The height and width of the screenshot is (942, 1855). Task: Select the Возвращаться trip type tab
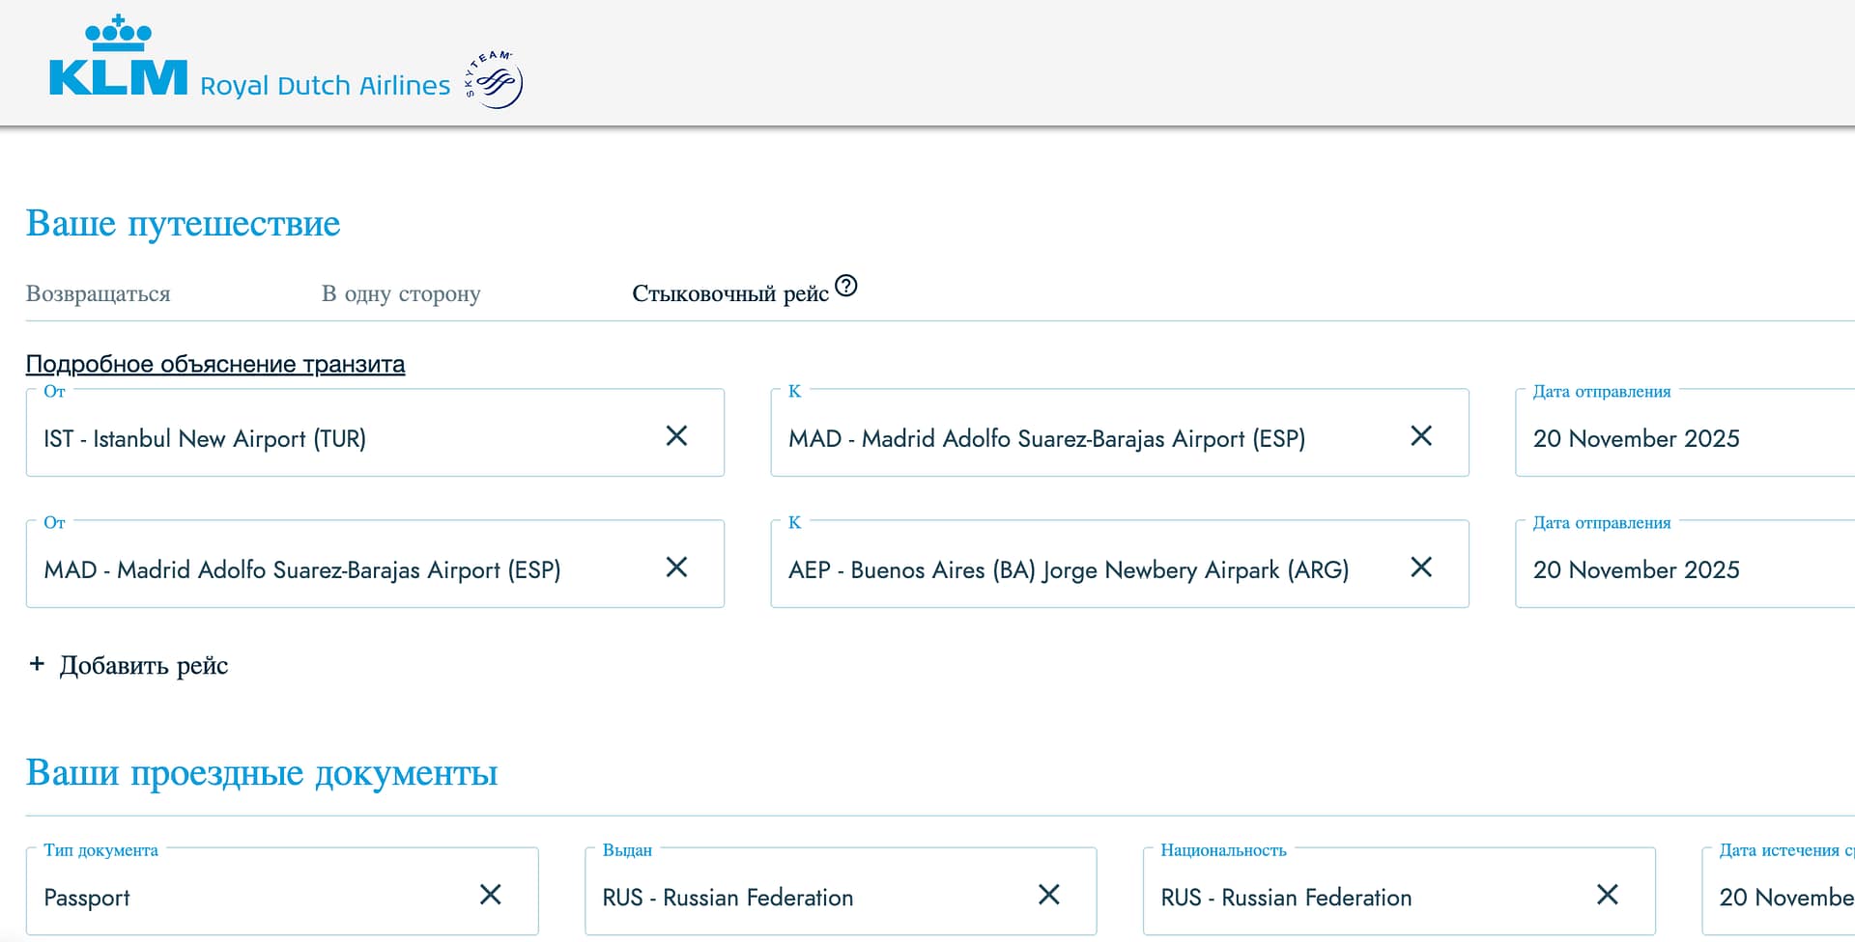pyautogui.click(x=98, y=293)
